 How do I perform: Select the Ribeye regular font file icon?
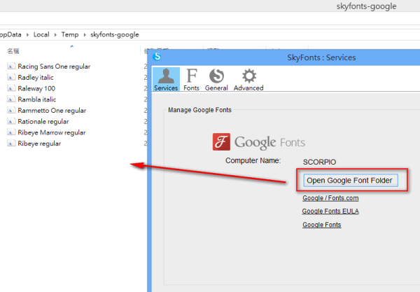pyautogui.click(x=11, y=144)
